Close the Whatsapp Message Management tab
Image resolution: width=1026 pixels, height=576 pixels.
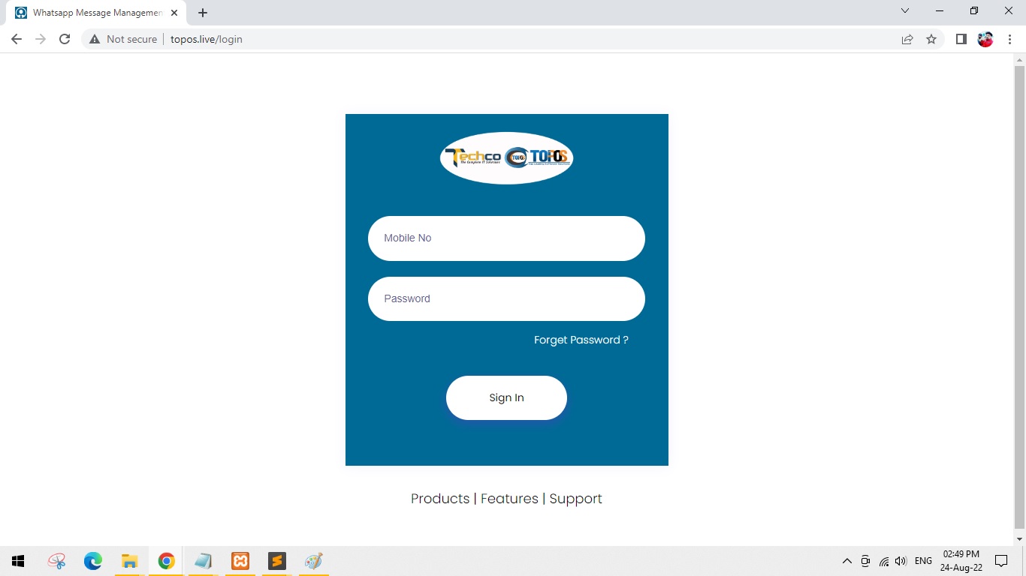(174, 13)
